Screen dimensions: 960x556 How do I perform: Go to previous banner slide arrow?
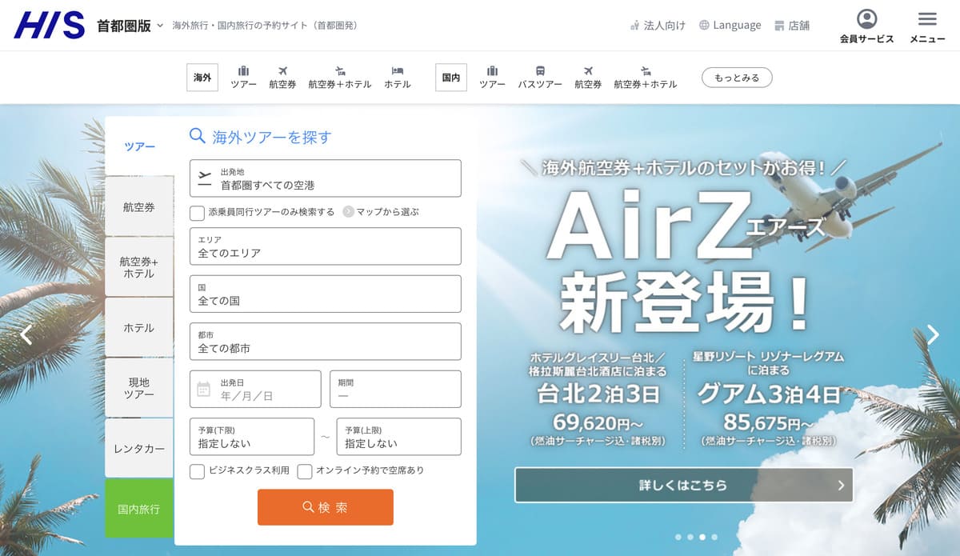[x=26, y=334]
